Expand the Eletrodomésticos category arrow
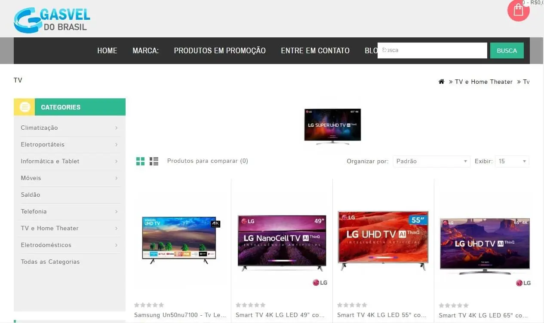Viewport: 544px width, 323px height. click(x=117, y=245)
